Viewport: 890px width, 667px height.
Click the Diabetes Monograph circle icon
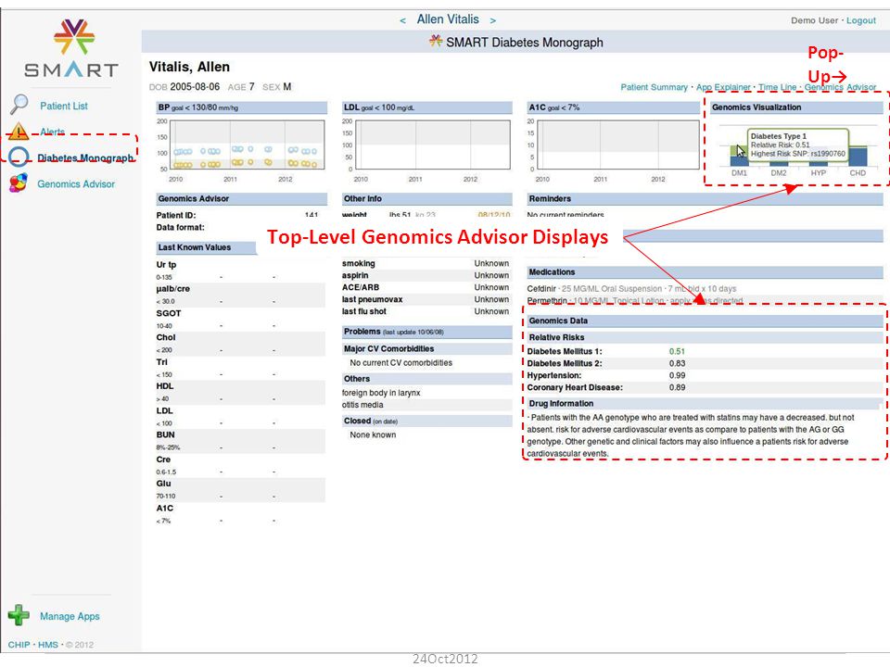click(x=19, y=157)
